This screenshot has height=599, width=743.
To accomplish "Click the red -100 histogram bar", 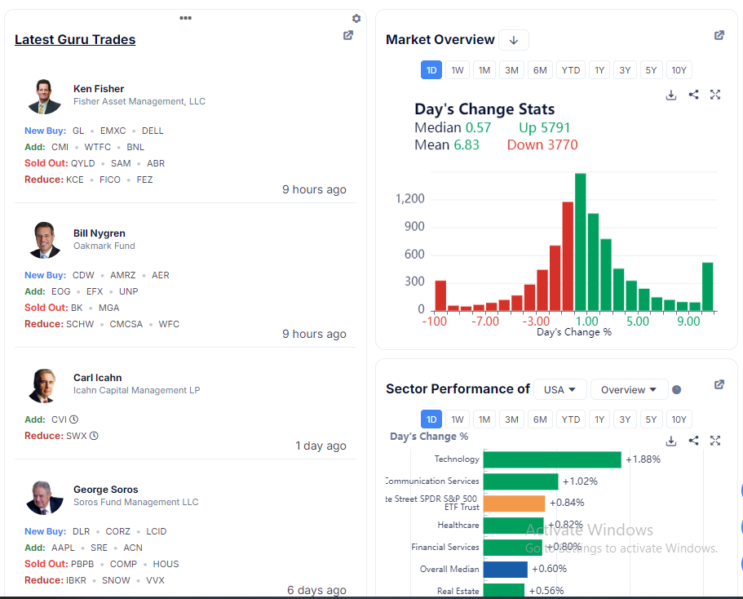I will (x=440, y=296).
